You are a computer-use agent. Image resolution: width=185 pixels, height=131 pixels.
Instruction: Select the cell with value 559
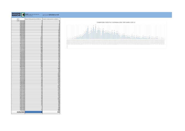point(51,112)
